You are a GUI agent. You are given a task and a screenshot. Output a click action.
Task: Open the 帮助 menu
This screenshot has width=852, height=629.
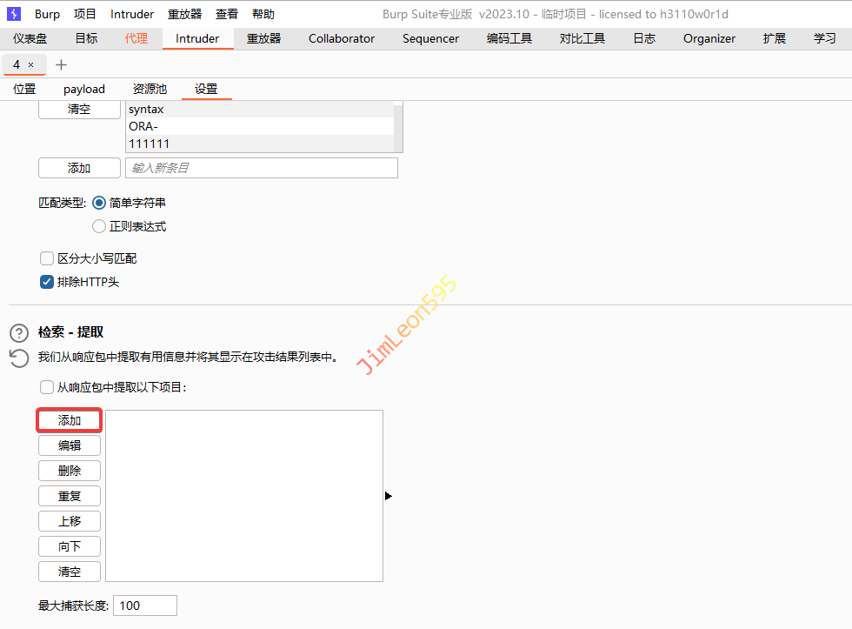pos(263,14)
